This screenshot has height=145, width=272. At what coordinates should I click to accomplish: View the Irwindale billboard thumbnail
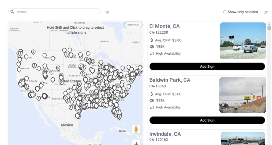click(x=243, y=138)
